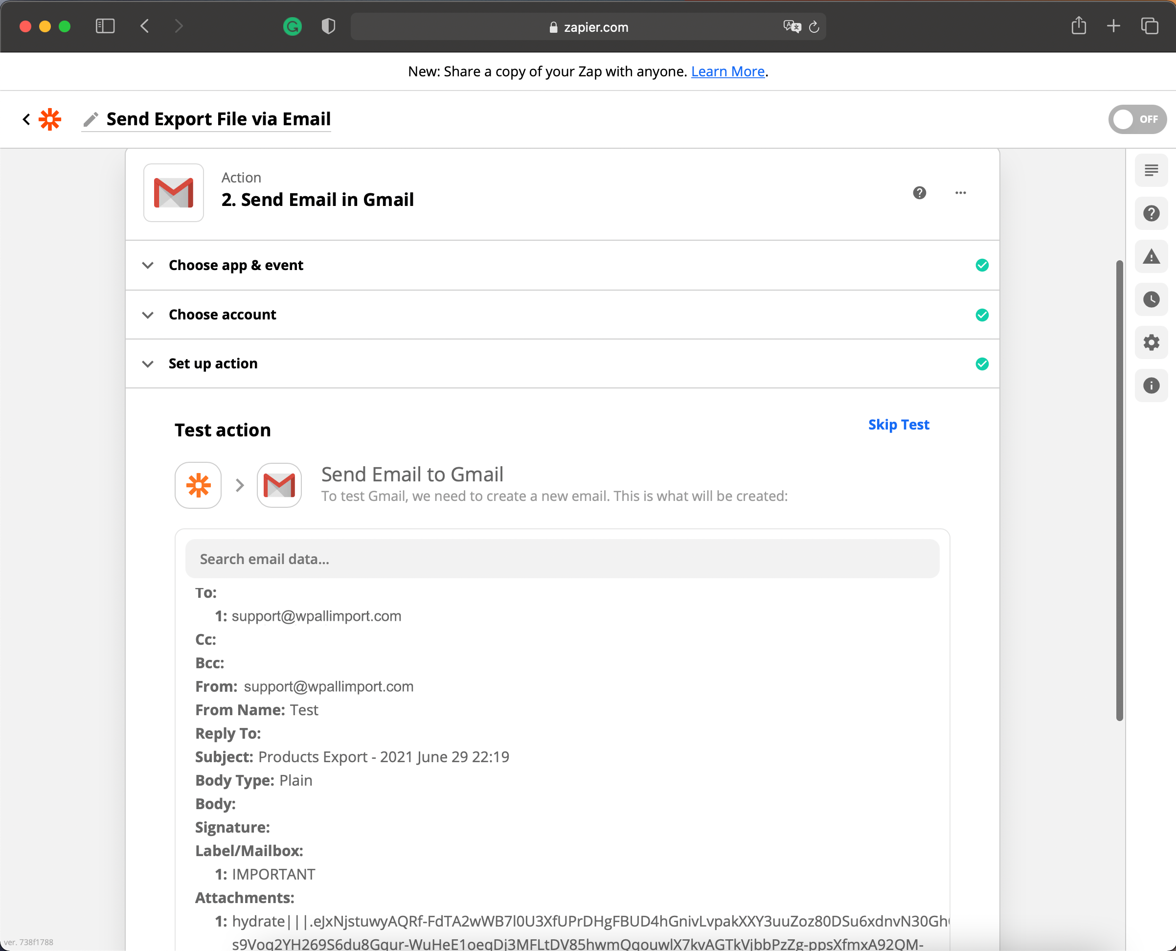Click the Search email data field
This screenshot has height=951, width=1176.
pos(562,559)
